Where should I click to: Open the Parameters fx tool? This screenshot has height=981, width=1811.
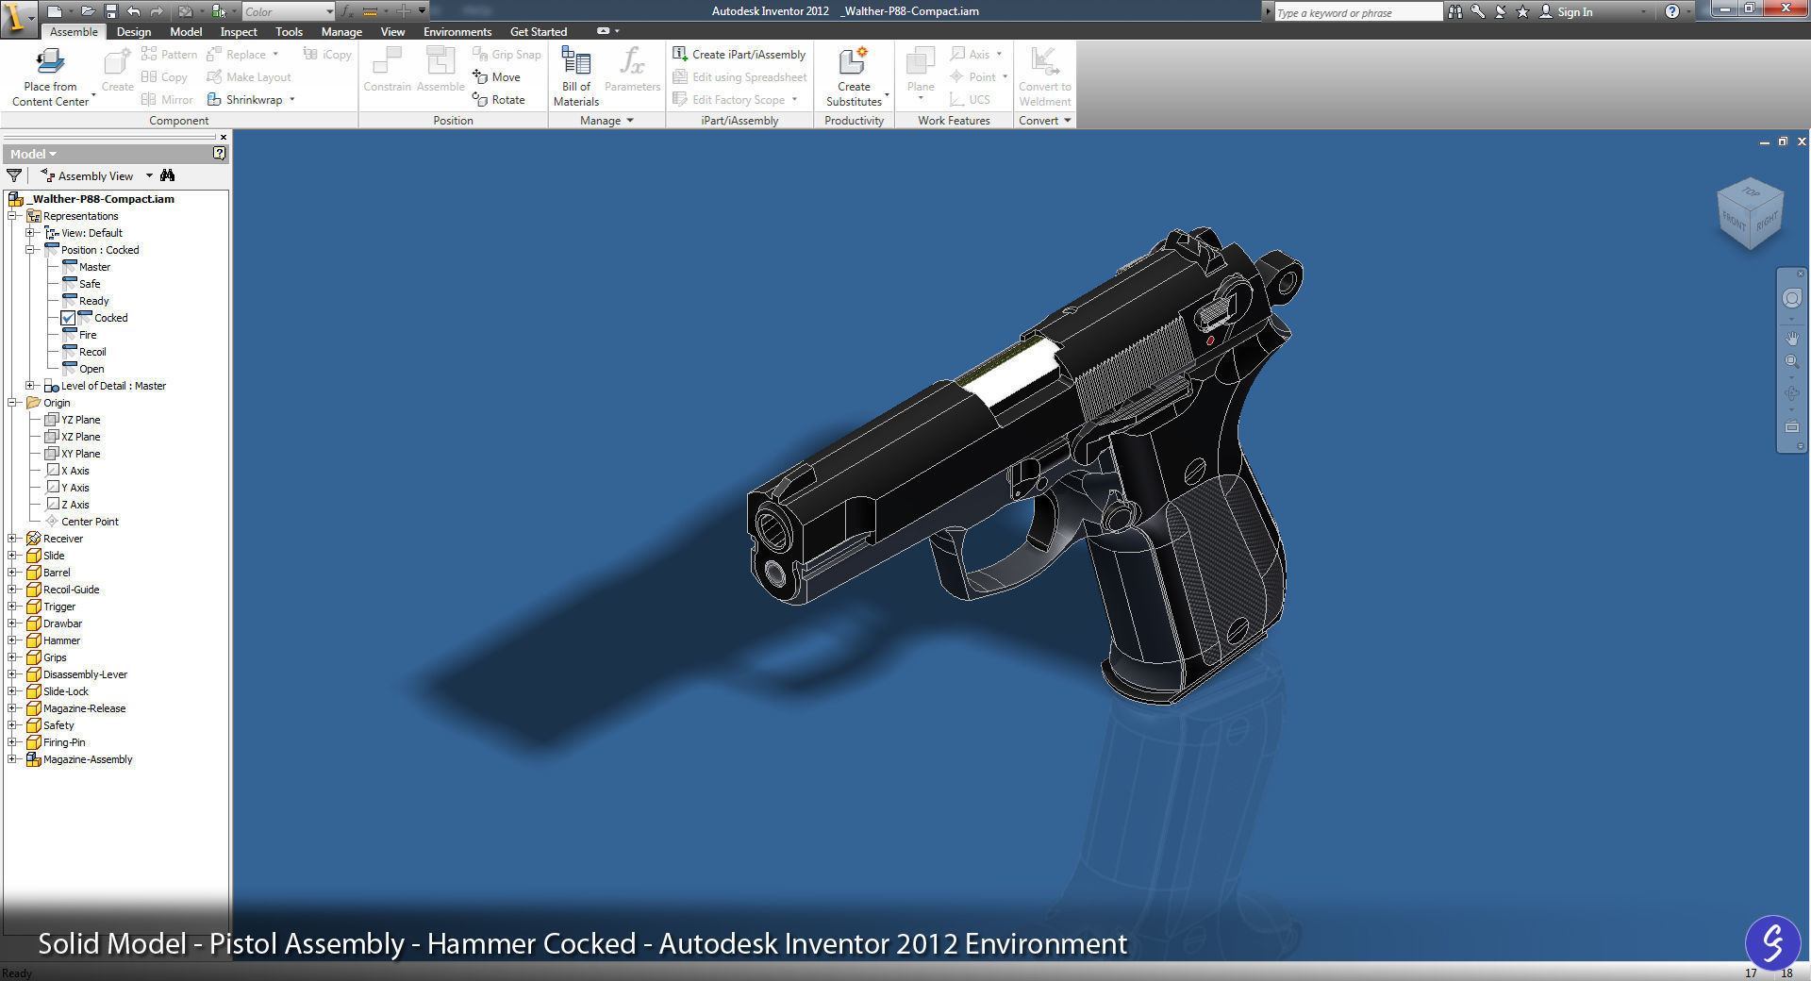coord(632,70)
